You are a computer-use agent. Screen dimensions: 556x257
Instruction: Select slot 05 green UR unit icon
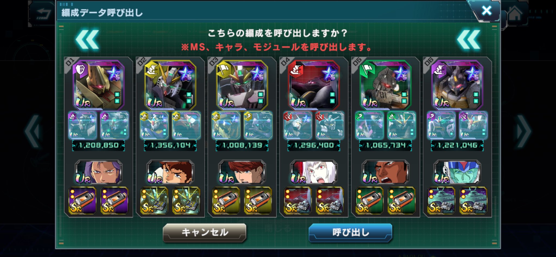click(385, 85)
